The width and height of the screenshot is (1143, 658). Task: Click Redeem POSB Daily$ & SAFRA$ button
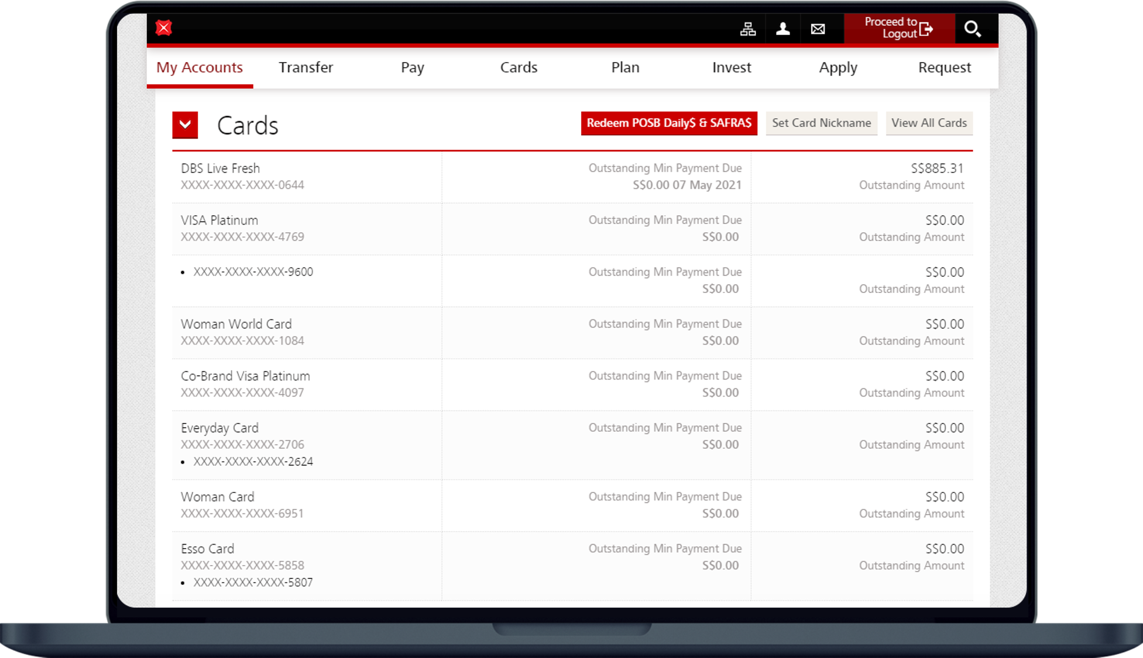pyautogui.click(x=668, y=123)
